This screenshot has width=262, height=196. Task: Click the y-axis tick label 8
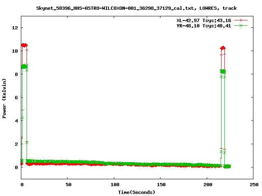pos(16,74)
